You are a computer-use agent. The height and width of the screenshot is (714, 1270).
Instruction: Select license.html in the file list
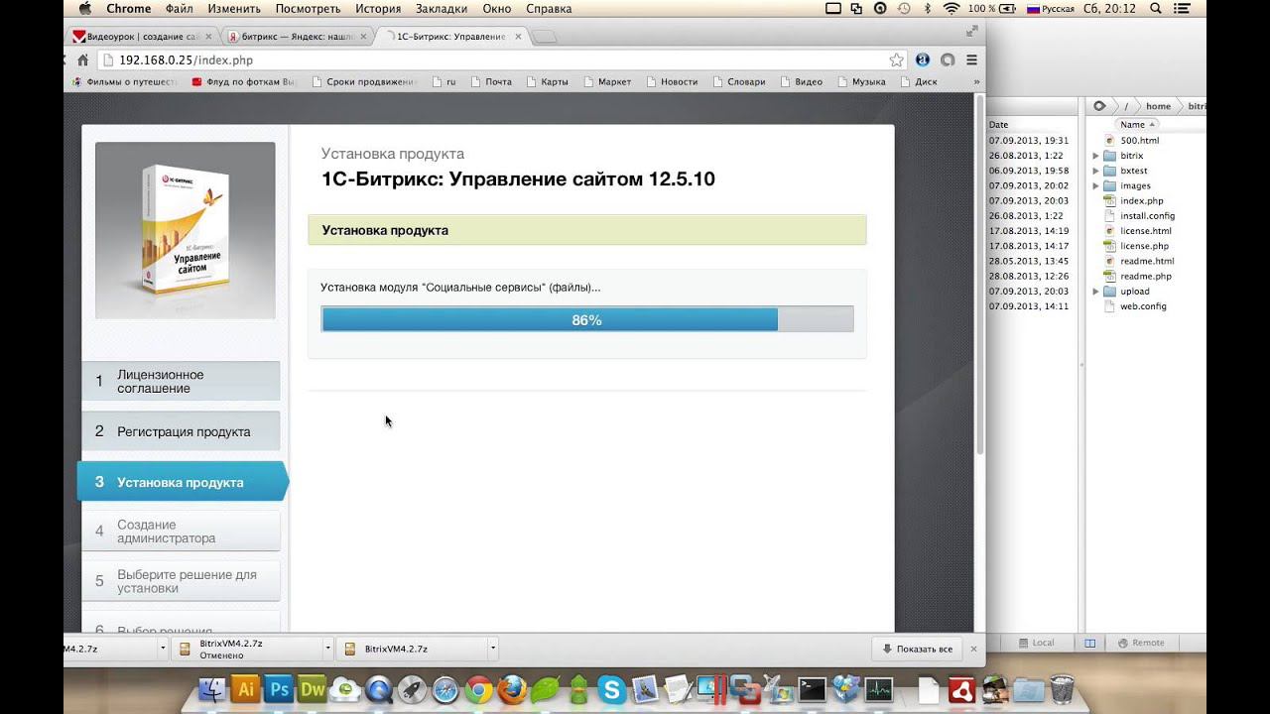point(1145,231)
